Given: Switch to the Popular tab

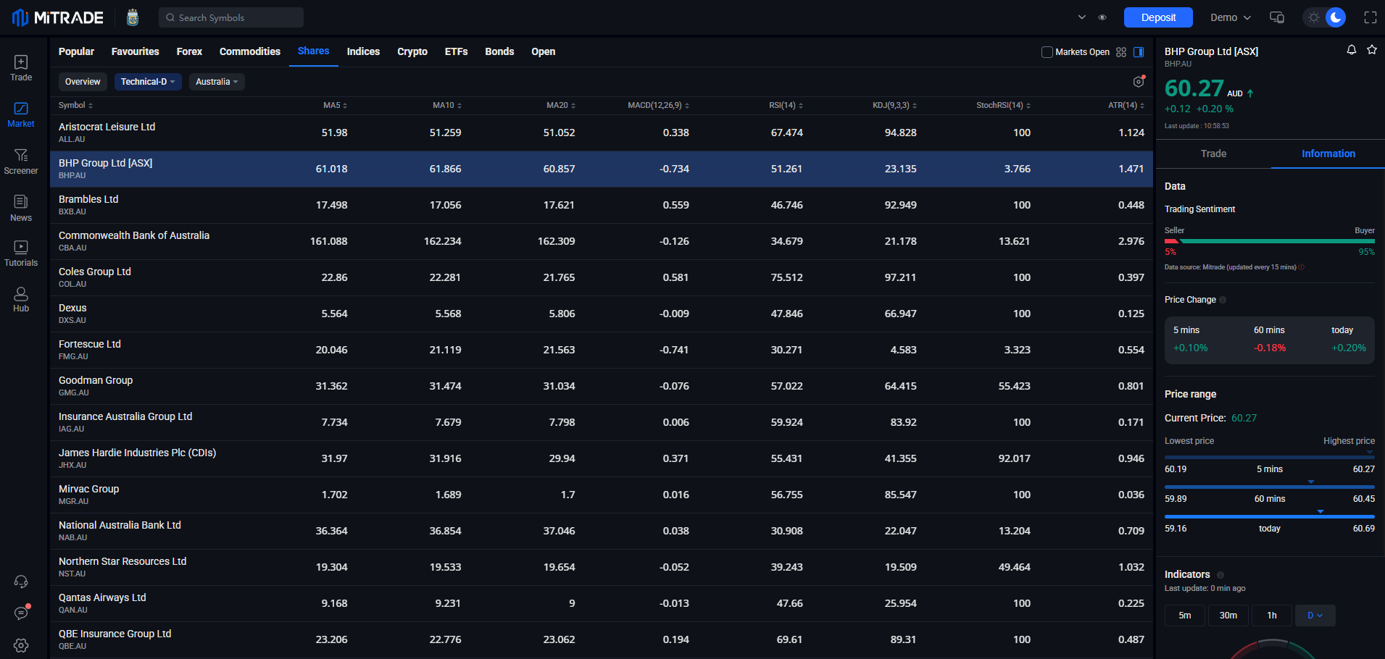Looking at the screenshot, I should click(x=76, y=51).
